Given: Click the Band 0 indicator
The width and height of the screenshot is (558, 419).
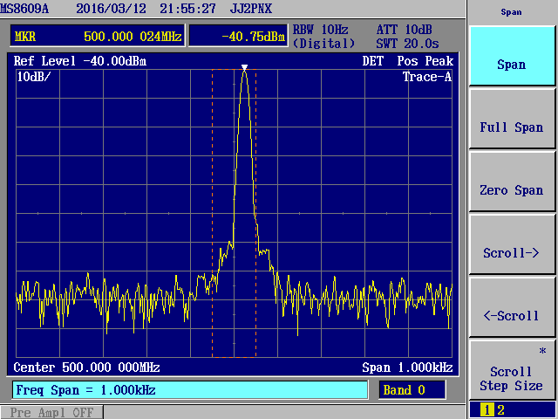Looking at the screenshot, I should click(412, 390).
